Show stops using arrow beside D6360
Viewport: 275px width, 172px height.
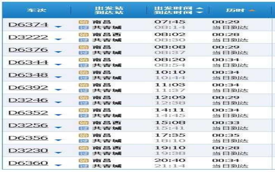[x=58, y=165]
